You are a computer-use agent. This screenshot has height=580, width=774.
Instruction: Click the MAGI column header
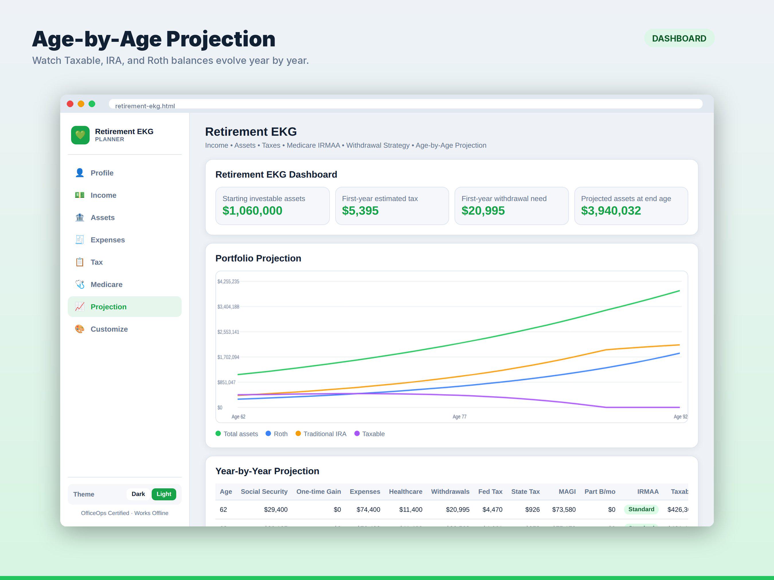click(x=567, y=491)
